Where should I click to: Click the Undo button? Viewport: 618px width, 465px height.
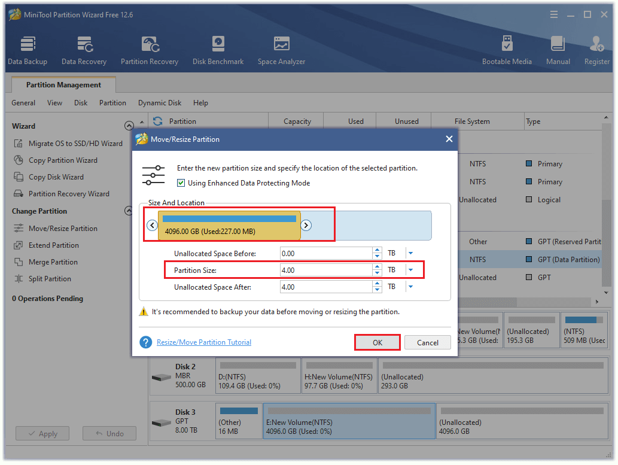coord(109,433)
